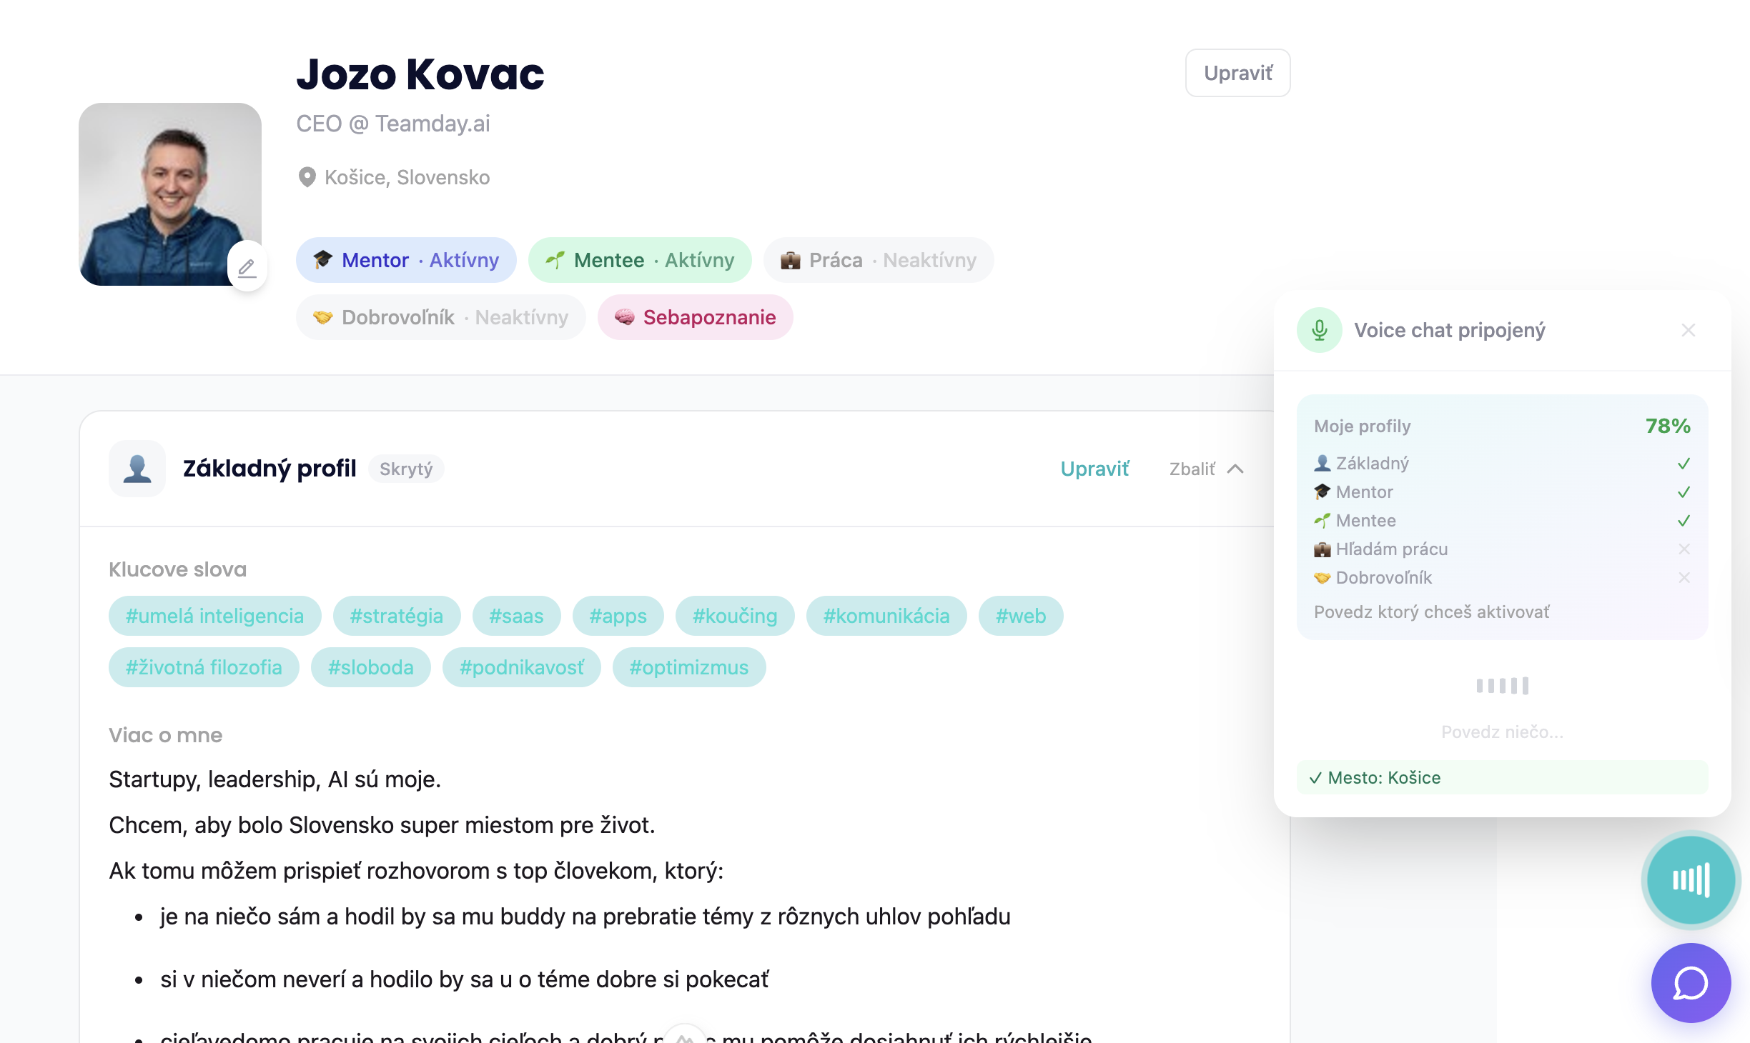Close the Voice chat pripojený panel
Image resolution: width=1750 pixels, height=1043 pixels.
(1689, 330)
